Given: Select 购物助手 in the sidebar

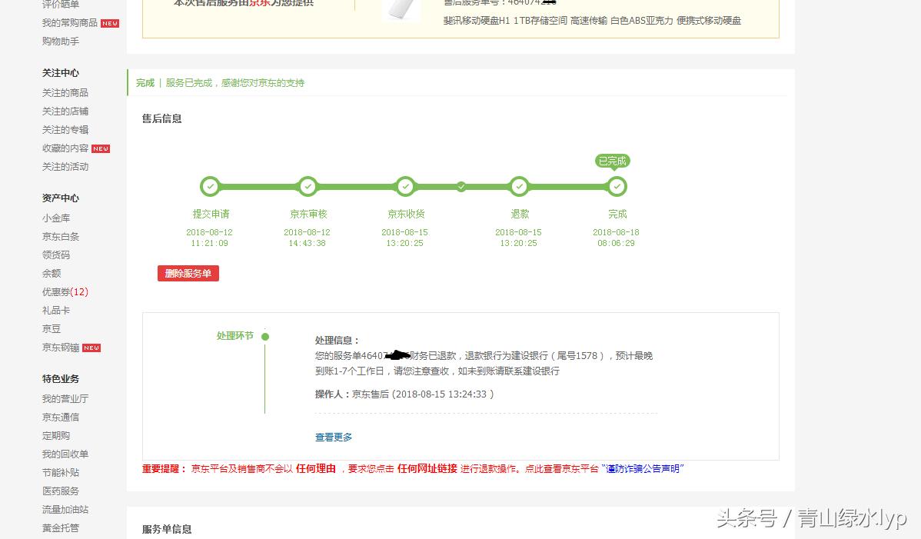Looking at the screenshot, I should tap(60, 42).
